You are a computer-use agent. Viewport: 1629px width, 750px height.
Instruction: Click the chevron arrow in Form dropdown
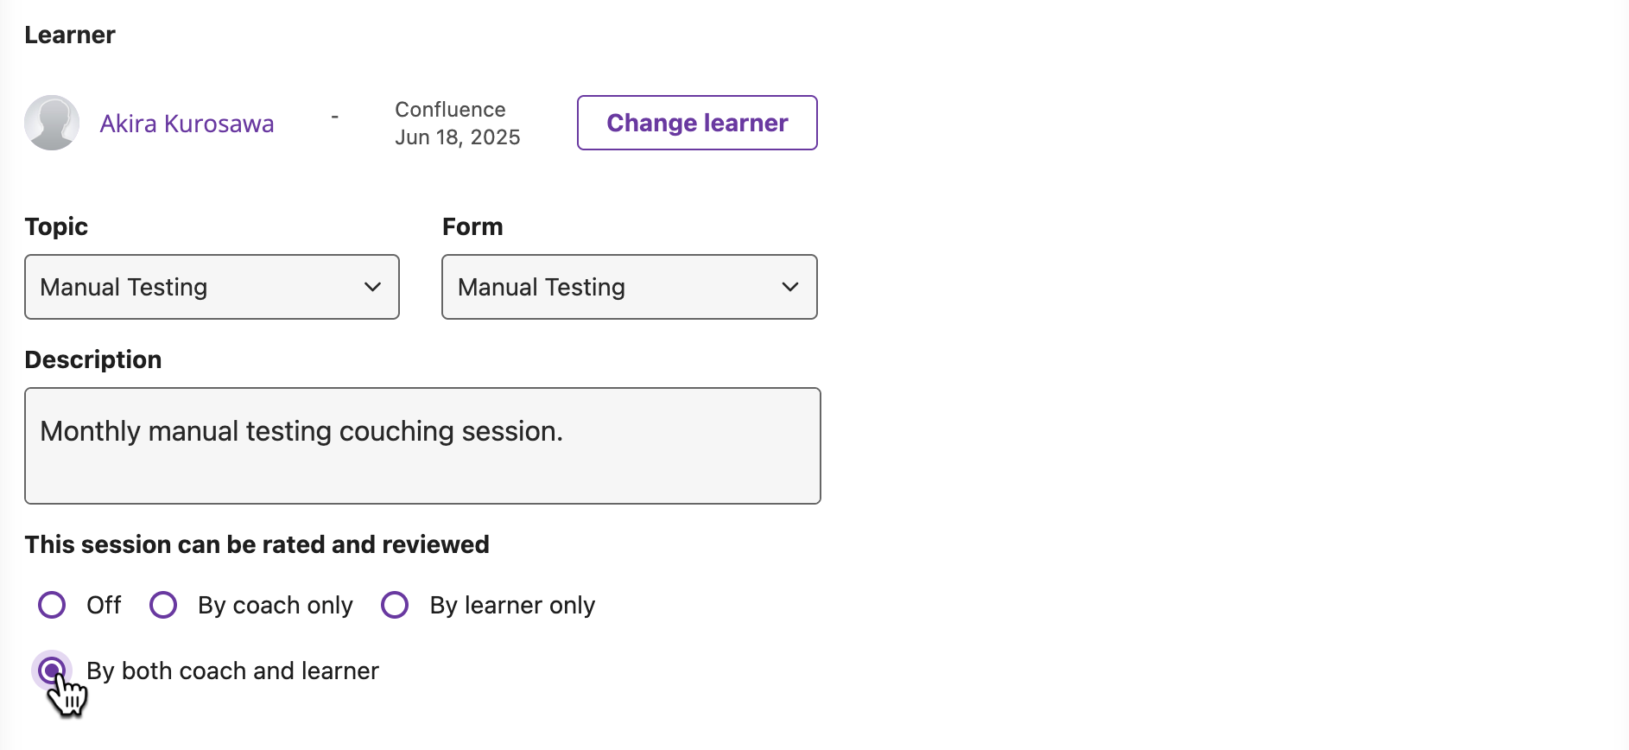coord(789,287)
